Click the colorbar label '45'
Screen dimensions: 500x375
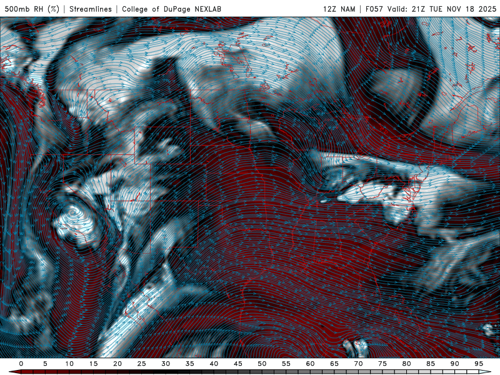coord(238,364)
